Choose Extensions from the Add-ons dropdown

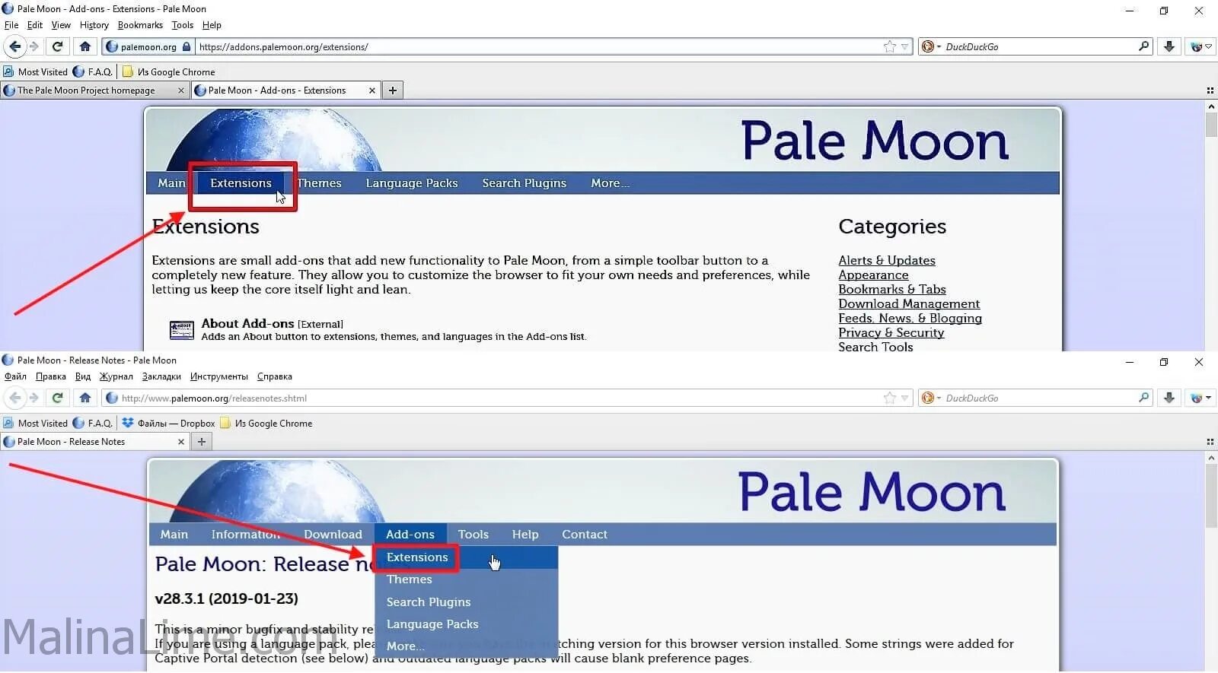pos(466,557)
